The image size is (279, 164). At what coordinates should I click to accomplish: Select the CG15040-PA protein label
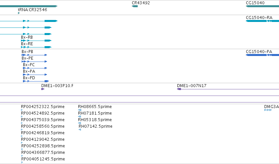[x=259, y=52]
